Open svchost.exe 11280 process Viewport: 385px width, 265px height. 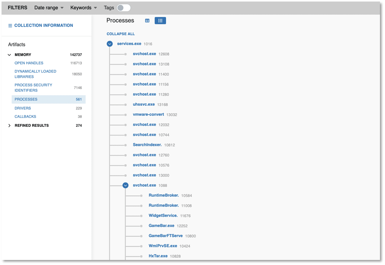144,94
